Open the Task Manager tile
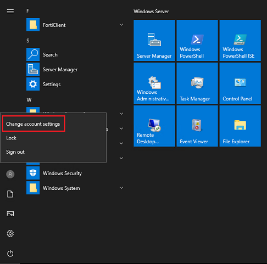The width and height of the screenshot is (267, 264). coord(197,83)
